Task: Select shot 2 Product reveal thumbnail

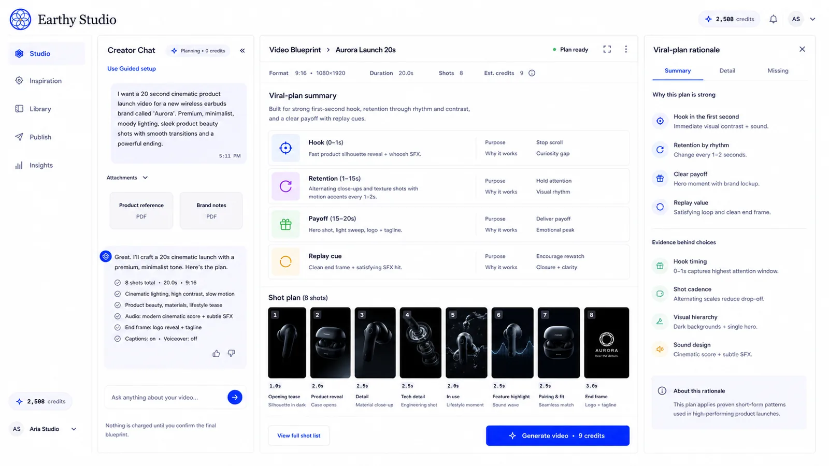Action: 330,343
